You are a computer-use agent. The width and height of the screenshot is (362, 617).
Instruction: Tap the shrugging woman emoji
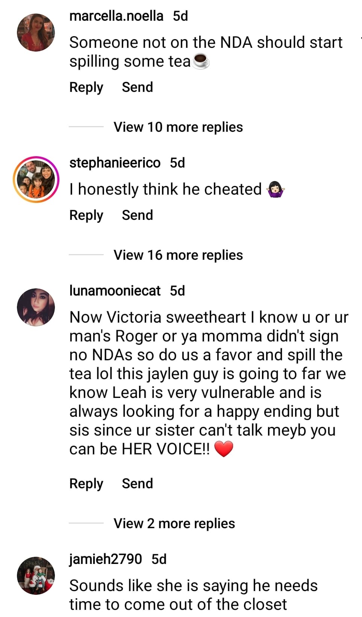(x=276, y=189)
